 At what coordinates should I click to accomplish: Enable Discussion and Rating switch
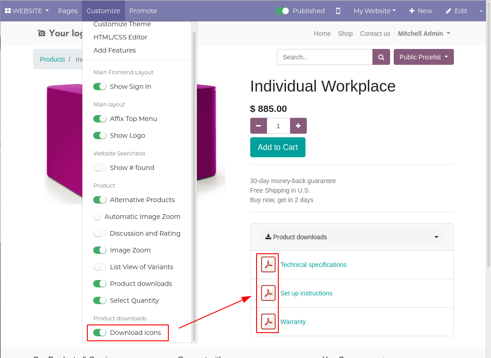tap(100, 233)
